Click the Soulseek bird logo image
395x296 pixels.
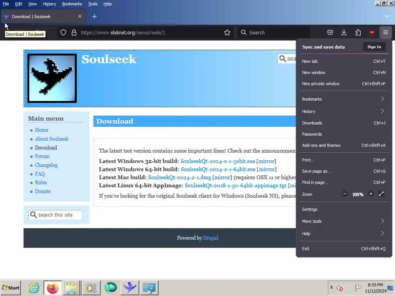pyautogui.click(x=52, y=78)
